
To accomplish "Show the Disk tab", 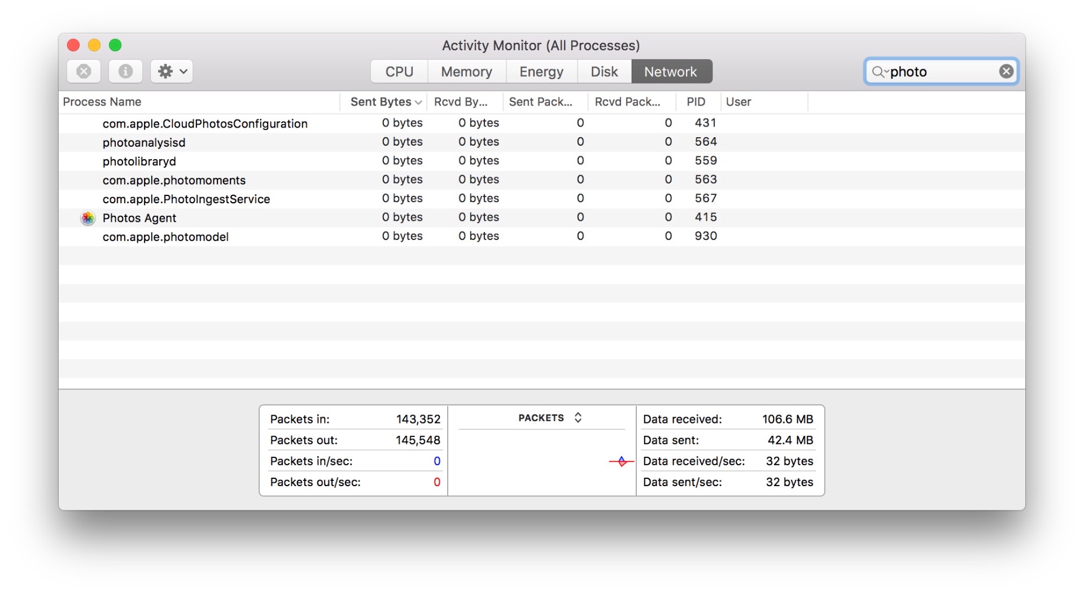I will click(604, 72).
